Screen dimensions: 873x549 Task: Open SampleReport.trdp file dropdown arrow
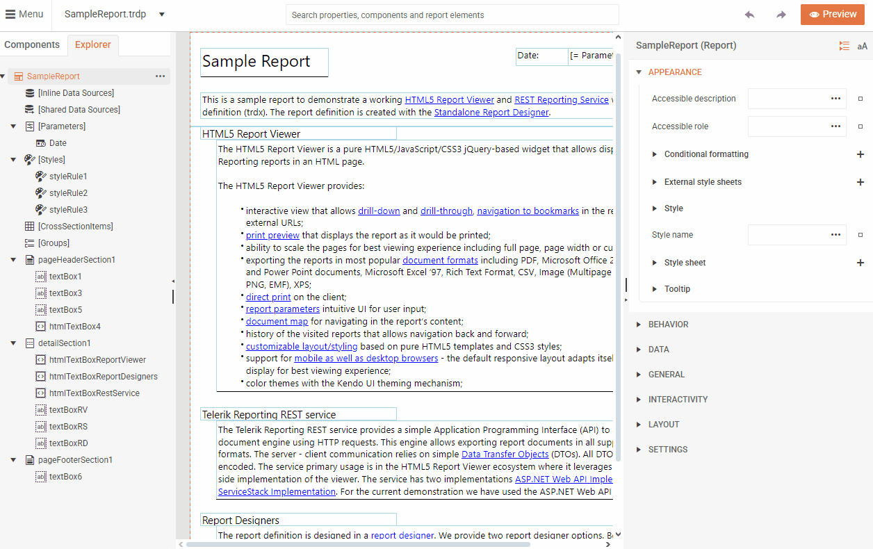(162, 15)
